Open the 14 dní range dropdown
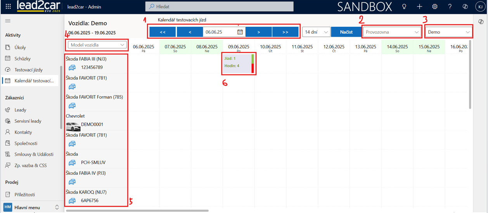Image resolution: width=488 pixels, height=213 pixels. (x=316, y=32)
